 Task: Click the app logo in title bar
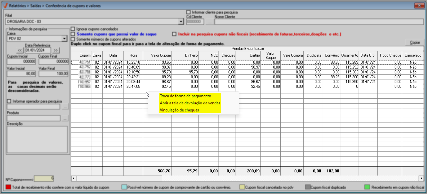point(5,6)
